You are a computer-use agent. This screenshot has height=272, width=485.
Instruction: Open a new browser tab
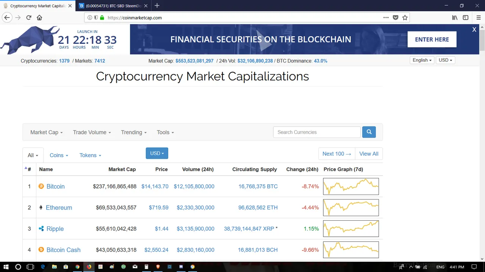[x=157, y=6]
